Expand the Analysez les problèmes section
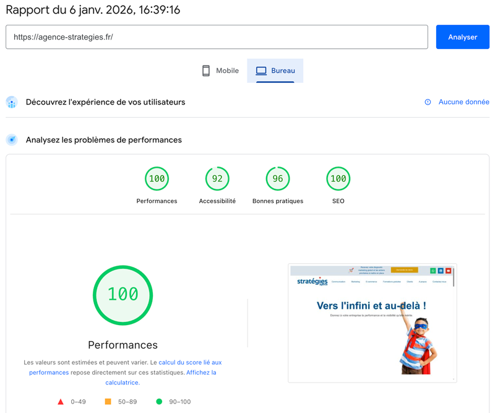495x413 pixels. pos(103,140)
